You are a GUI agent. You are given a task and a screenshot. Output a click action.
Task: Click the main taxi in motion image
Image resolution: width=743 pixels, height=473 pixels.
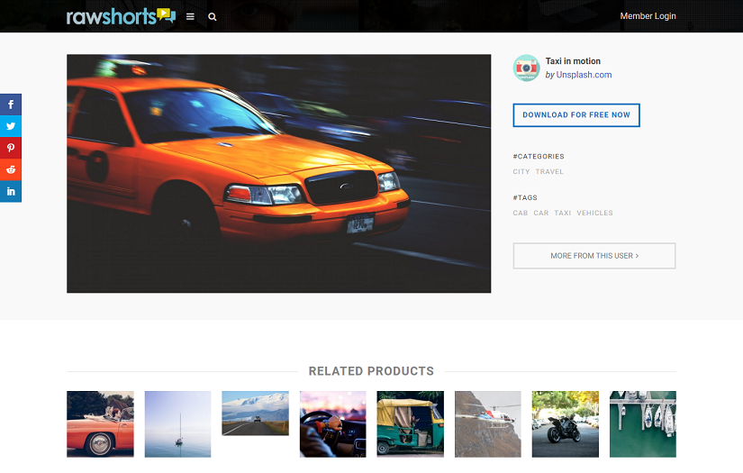[278, 174]
